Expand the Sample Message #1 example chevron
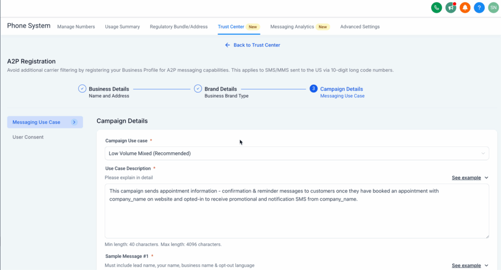501x270 pixels. click(486, 265)
